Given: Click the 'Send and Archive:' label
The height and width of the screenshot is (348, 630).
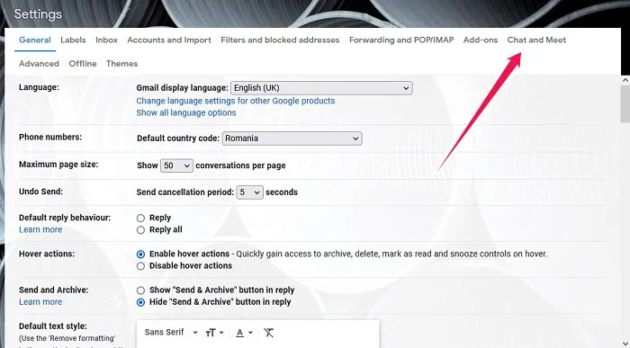Looking at the screenshot, I should (54, 290).
